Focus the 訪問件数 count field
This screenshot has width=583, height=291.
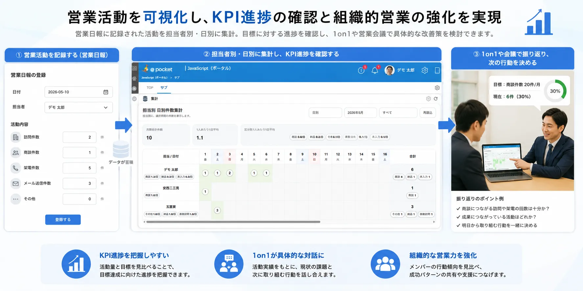[x=80, y=137]
